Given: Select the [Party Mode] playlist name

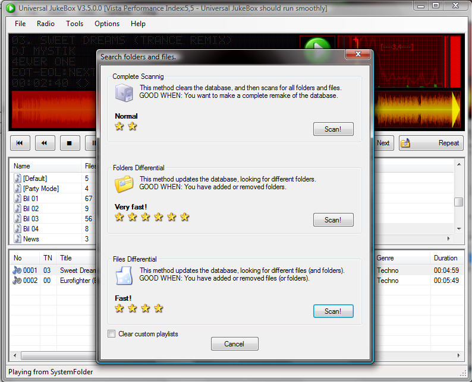Looking at the screenshot, I should click(41, 188).
